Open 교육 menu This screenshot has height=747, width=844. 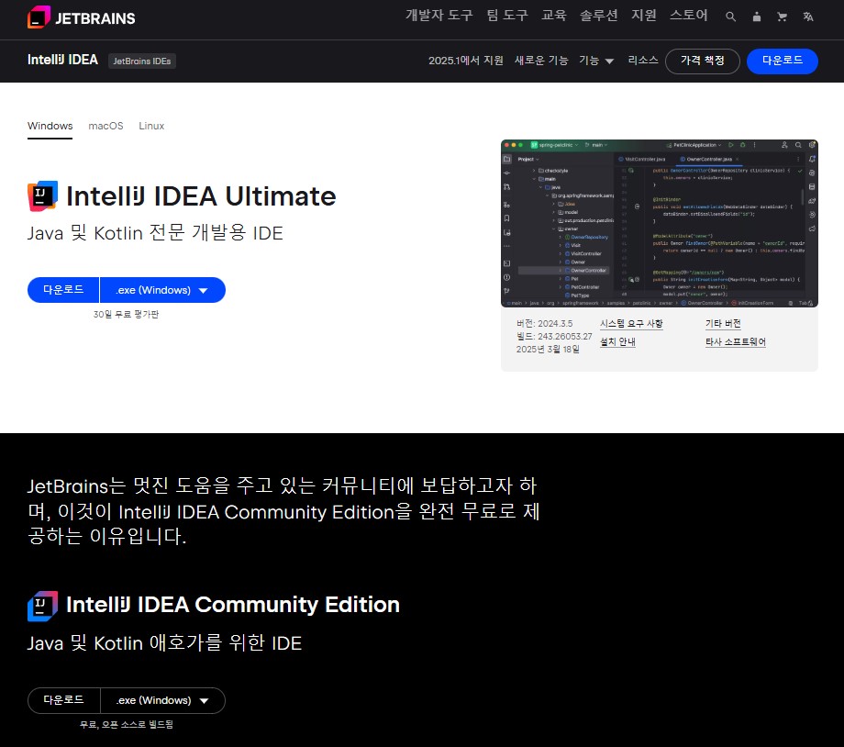click(554, 15)
